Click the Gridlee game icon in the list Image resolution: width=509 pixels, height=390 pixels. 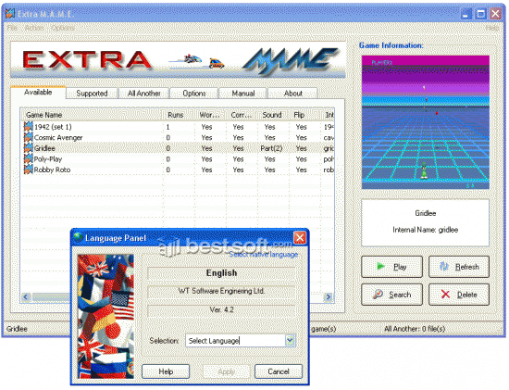[29, 148]
